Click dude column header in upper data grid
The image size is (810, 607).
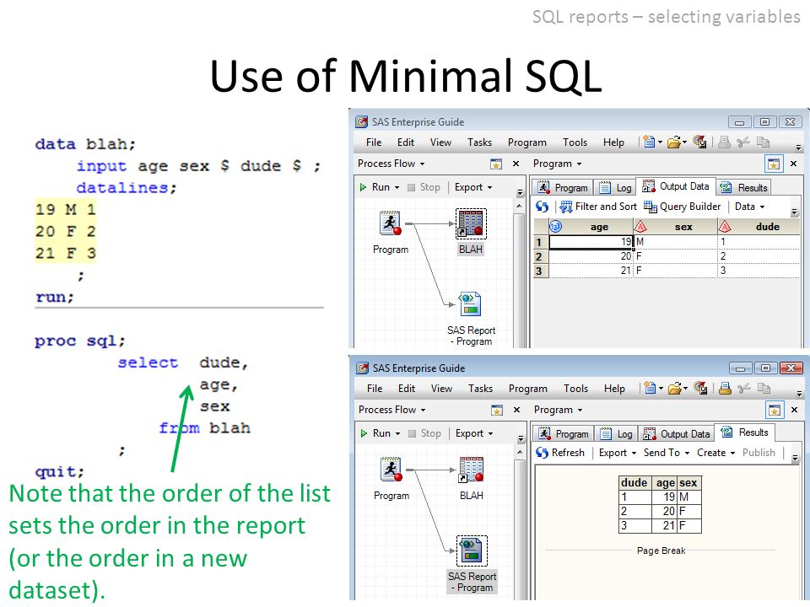759,227
